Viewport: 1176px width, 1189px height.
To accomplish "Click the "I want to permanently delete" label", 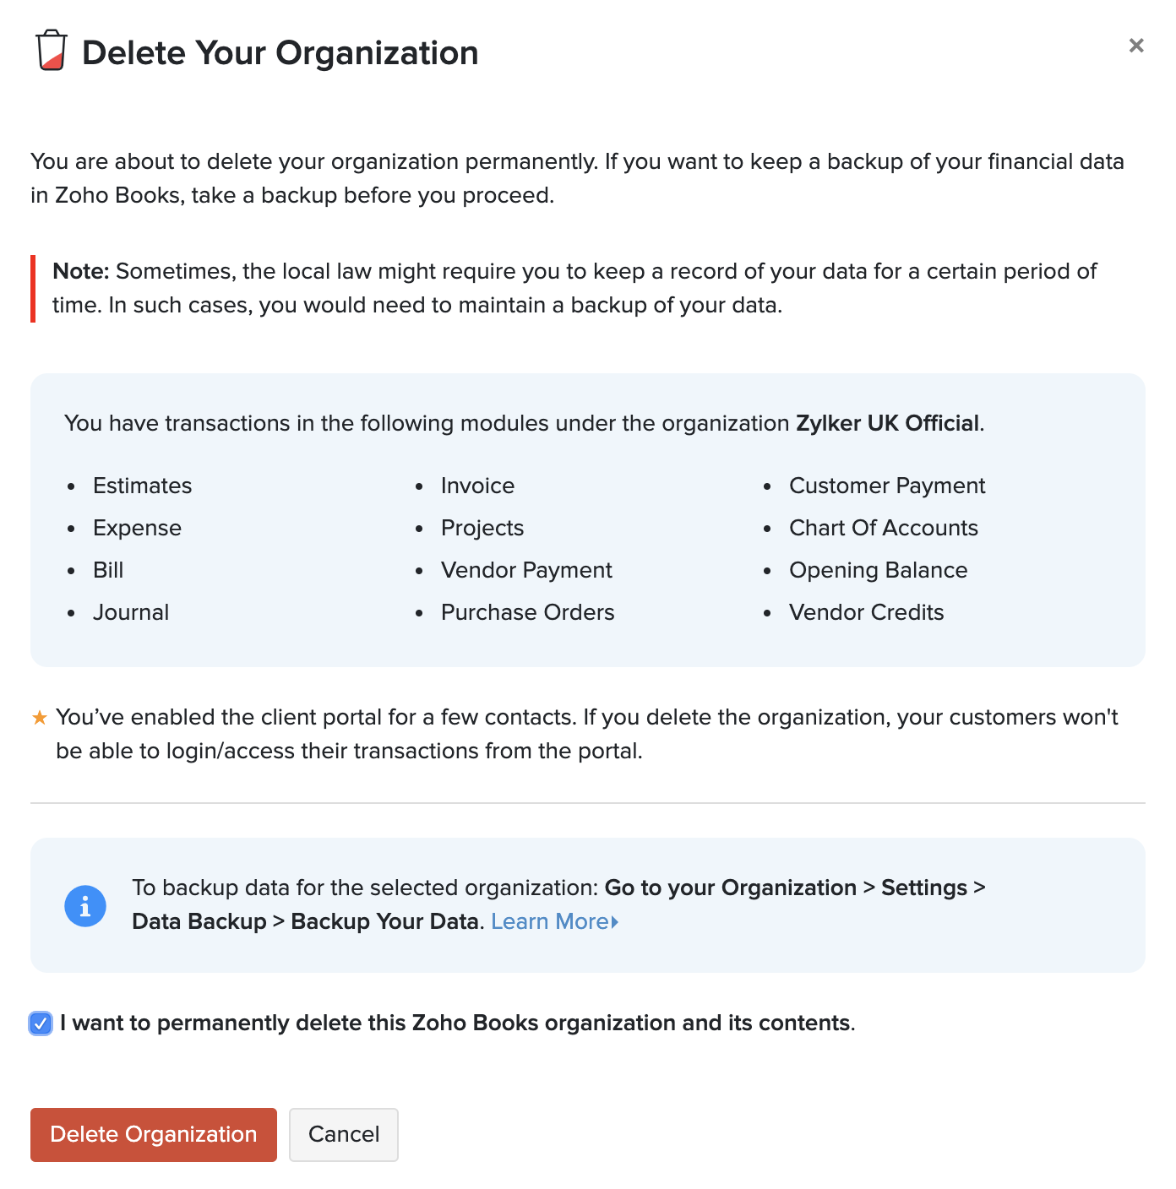I will point(458,1023).
